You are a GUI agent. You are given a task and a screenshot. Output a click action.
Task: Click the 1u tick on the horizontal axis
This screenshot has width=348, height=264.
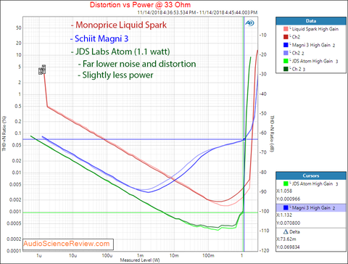click(39, 255)
